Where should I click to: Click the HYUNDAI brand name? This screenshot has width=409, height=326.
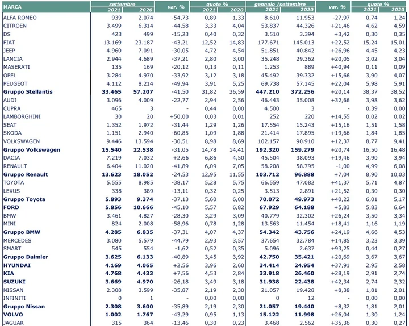(x=17, y=265)
